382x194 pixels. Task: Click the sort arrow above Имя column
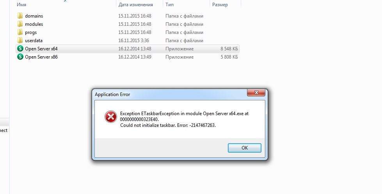[x=65, y=1]
